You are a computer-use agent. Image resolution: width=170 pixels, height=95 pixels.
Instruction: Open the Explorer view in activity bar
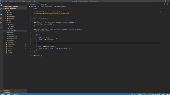click(x=1, y=5)
